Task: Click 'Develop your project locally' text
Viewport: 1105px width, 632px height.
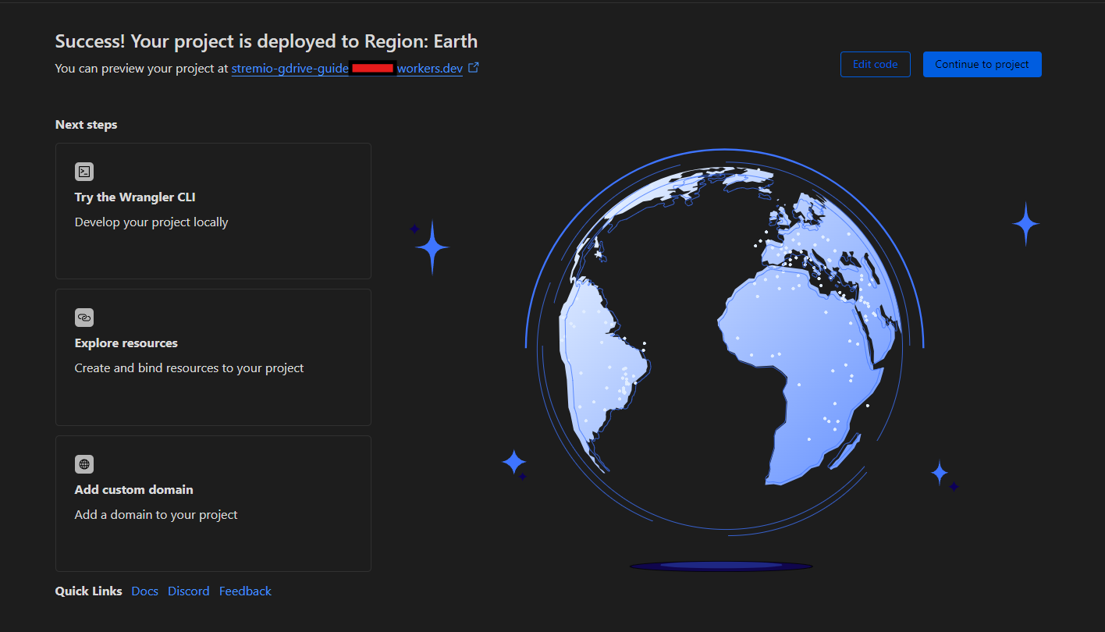Action: 151,222
